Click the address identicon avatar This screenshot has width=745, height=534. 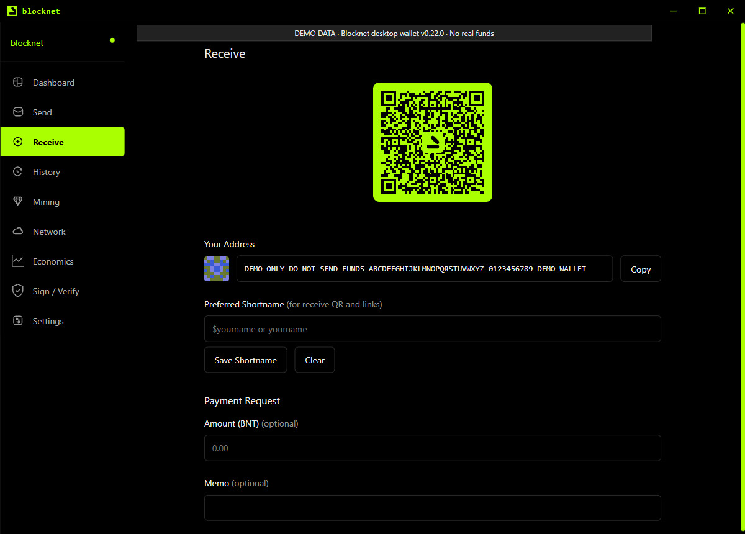[x=217, y=269]
